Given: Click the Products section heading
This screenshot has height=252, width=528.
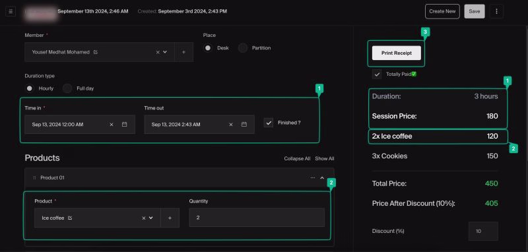Looking at the screenshot, I should (42, 158).
